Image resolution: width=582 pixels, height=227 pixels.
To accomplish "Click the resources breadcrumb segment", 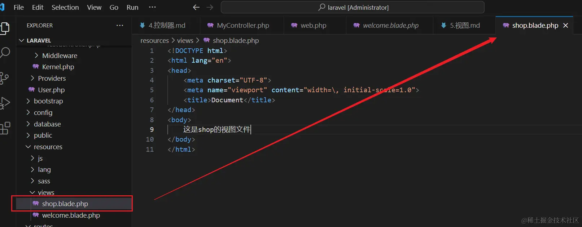I will (x=154, y=40).
